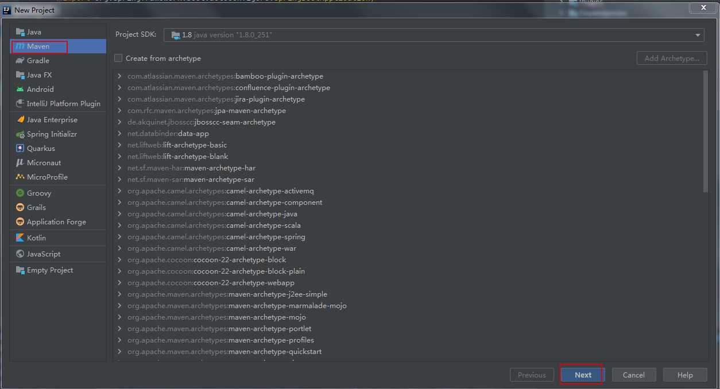Expand jpa-maven-archetype entry
Image resolution: width=720 pixels, height=389 pixels.
[119, 111]
